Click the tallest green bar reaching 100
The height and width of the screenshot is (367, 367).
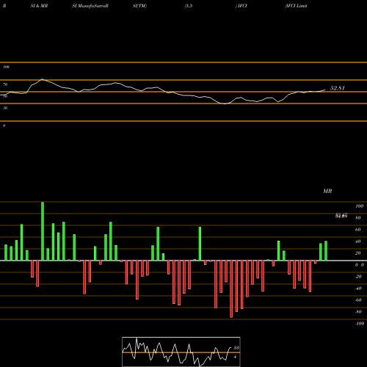click(43, 231)
